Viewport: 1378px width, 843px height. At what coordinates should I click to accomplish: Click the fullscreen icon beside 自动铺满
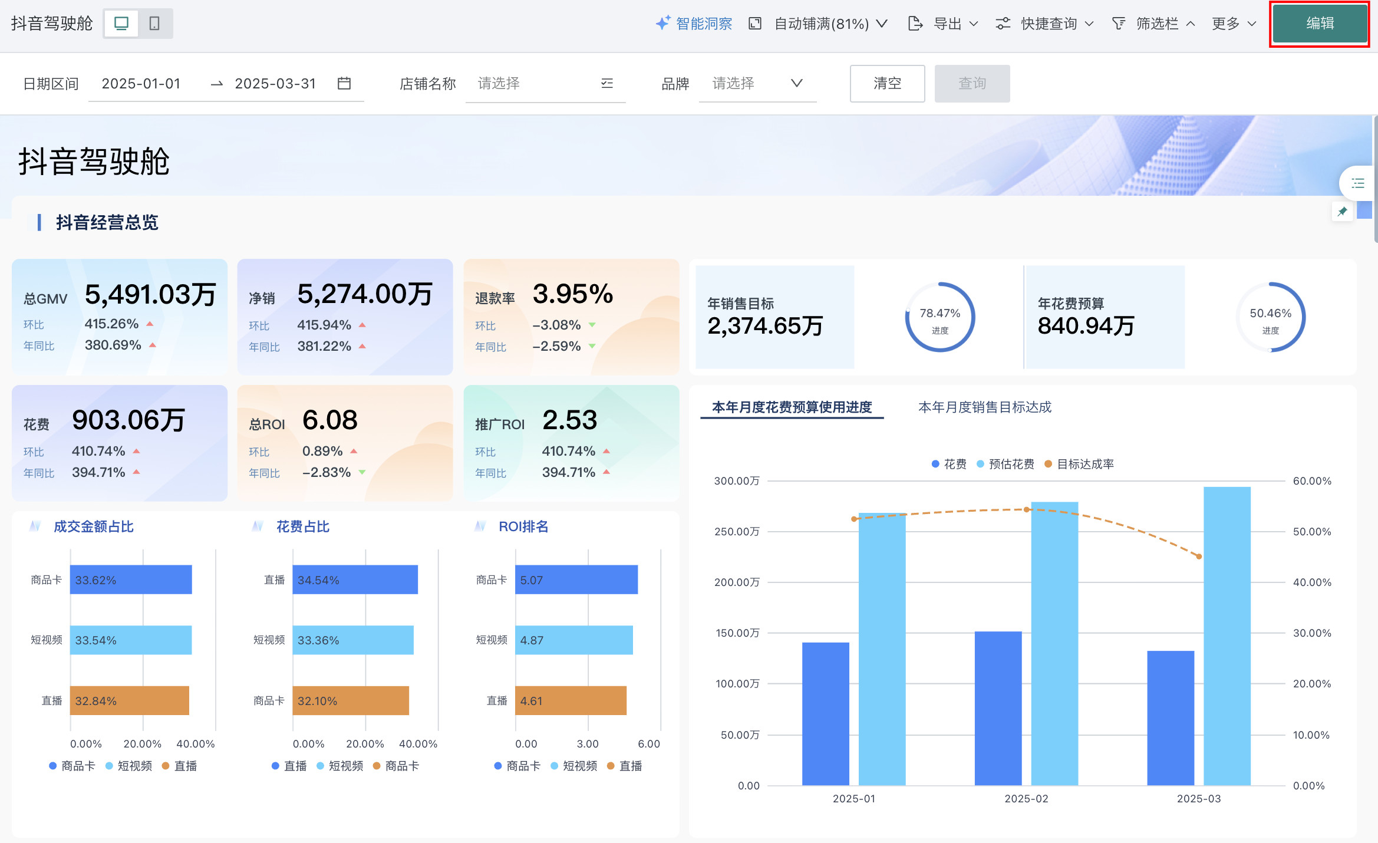pos(754,24)
